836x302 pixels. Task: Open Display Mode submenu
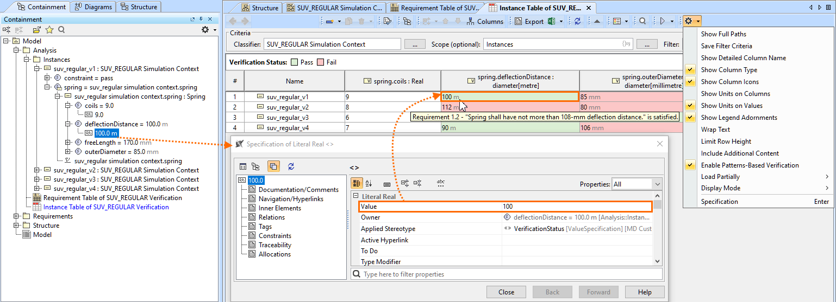(758, 188)
